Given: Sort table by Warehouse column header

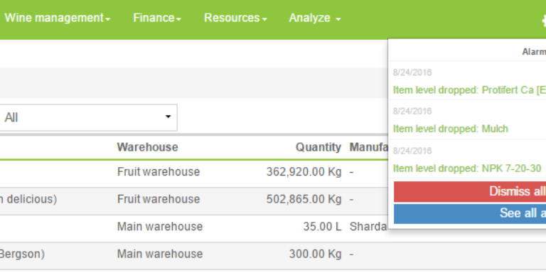Looking at the screenshot, I should coord(147,147).
